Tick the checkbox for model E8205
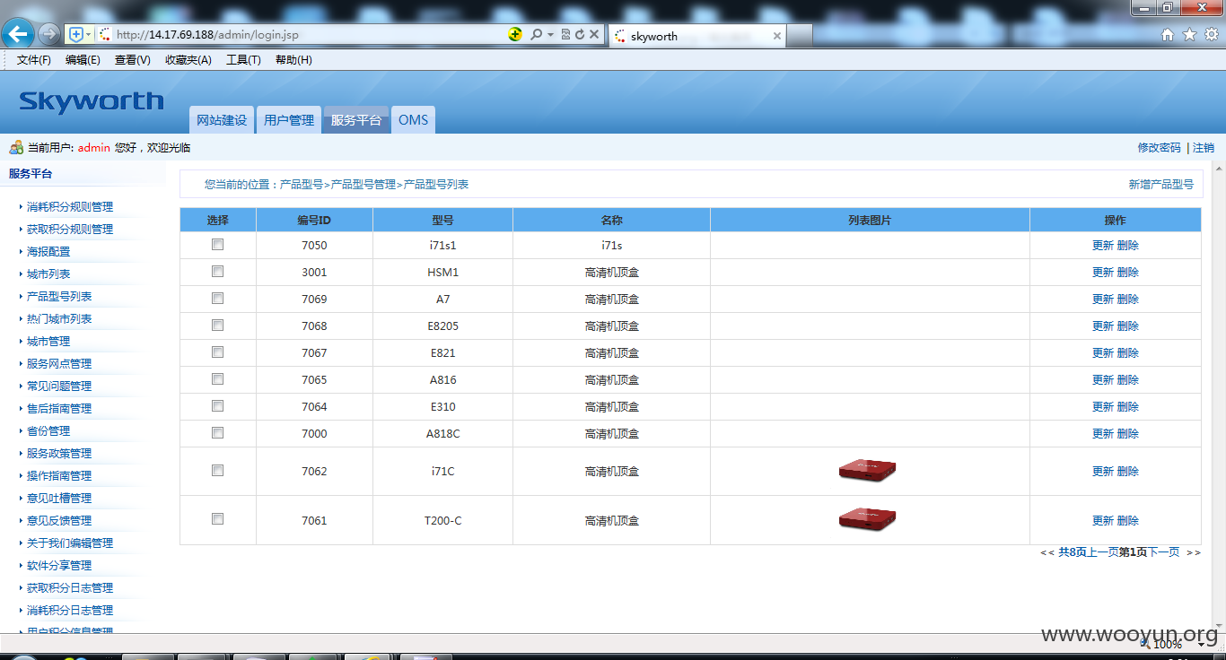The height and width of the screenshot is (660, 1226). click(217, 325)
